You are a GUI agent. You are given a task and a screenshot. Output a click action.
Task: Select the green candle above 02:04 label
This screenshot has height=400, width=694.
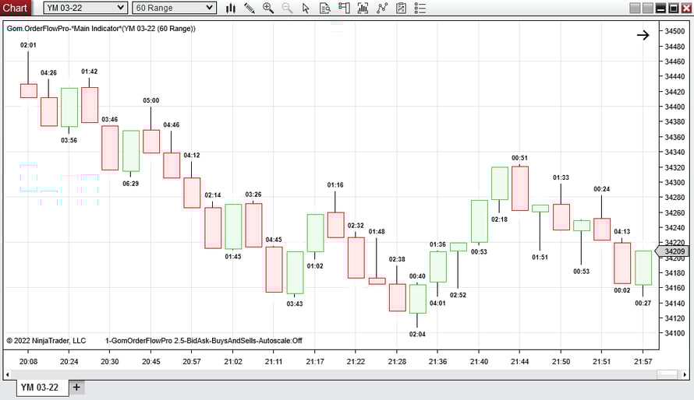pos(417,299)
